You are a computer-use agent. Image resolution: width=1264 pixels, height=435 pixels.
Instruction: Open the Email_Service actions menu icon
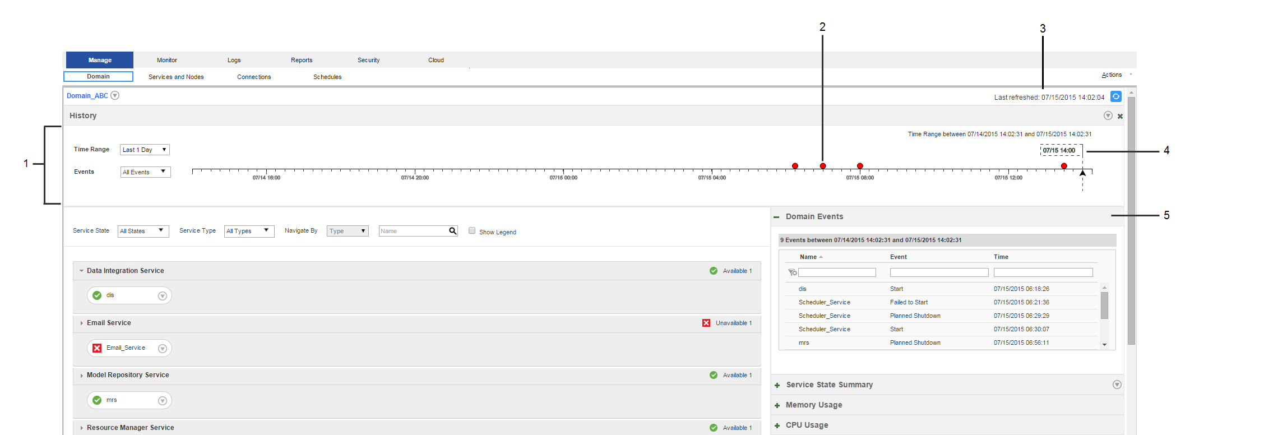click(162, 349)
